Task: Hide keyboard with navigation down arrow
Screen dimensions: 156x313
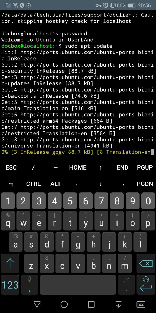Action: [118, 304]
